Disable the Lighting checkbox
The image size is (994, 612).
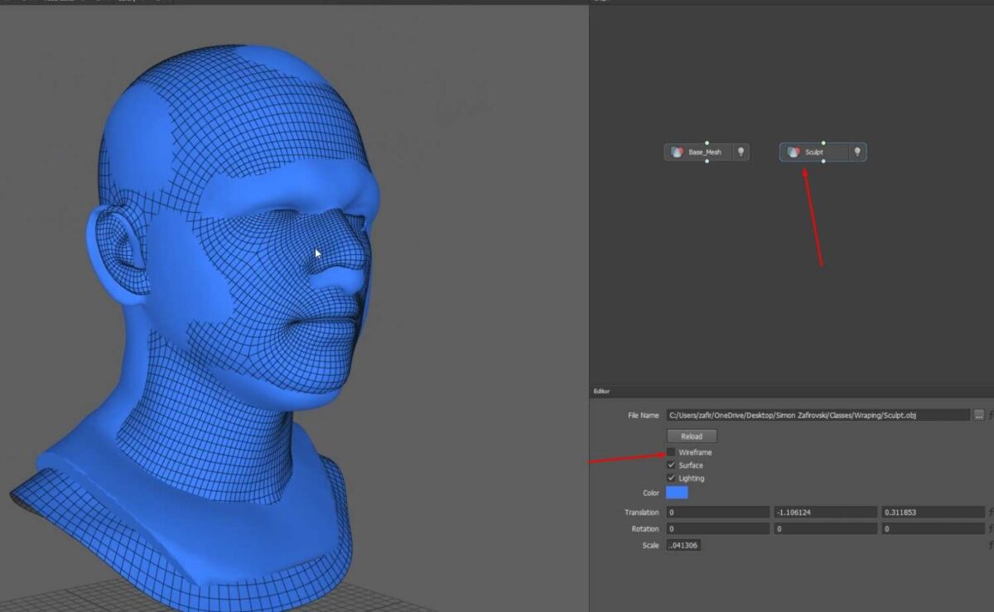point(671,478)
